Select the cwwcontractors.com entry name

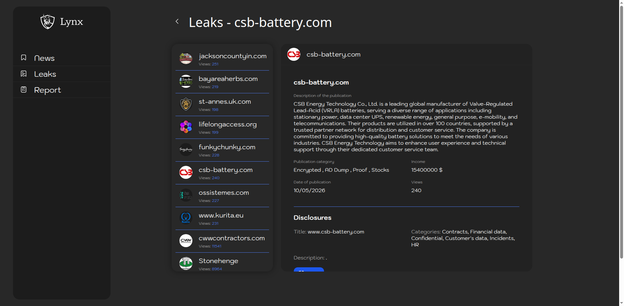[x=232, y=238]
